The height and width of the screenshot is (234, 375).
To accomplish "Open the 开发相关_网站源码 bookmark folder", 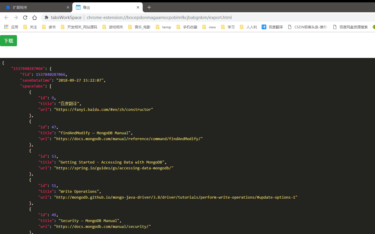I will point(79,27).
